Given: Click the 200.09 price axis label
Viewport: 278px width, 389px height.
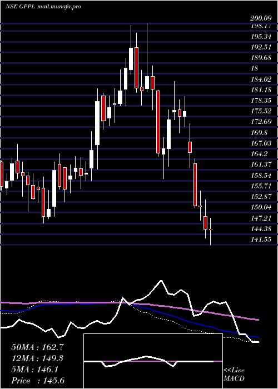Looking at the screenshot, I should (261, 18).
